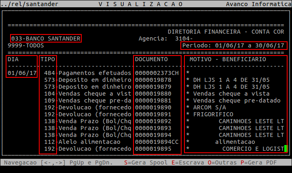Image resolution: width=292 pixels, height=173 pixels.
Task: Select the Periodo 01/06/17 a 30/06/17 field
Action: (234, 45)
